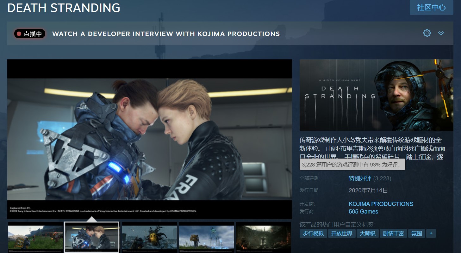Screen dimensions: 461x253
Task: Click the 该产品的热门用户自定义标签 heading
Action: 338,225
